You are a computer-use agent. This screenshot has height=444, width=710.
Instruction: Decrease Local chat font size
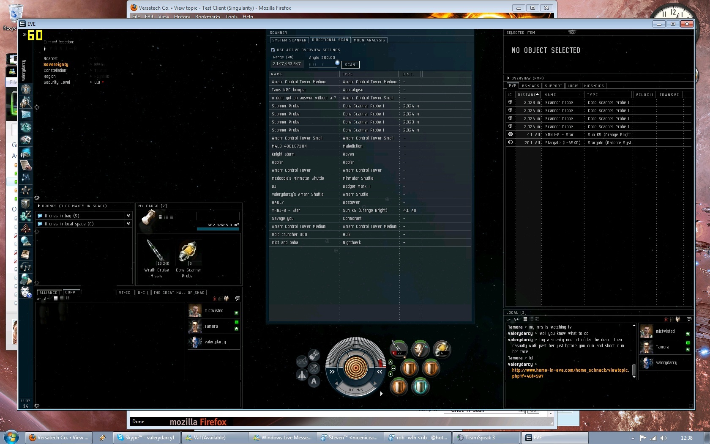coord(509,320)
